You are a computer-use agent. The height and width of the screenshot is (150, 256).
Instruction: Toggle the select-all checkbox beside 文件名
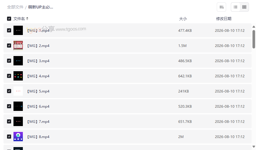tap(9, 19)
